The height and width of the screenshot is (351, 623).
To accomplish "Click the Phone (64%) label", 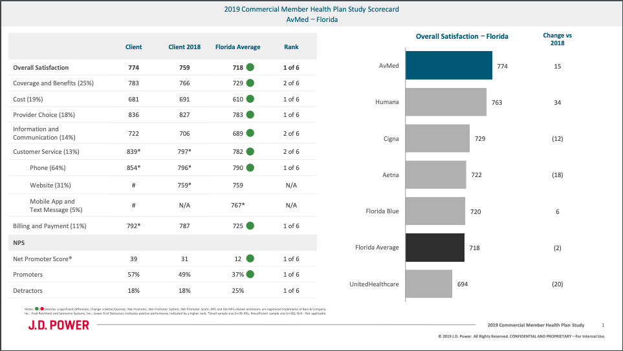I will pos(48,167).
